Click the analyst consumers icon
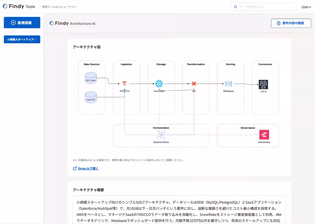This screenshot has height=224, width=315. pyautogui.click(x=264, y=85)
